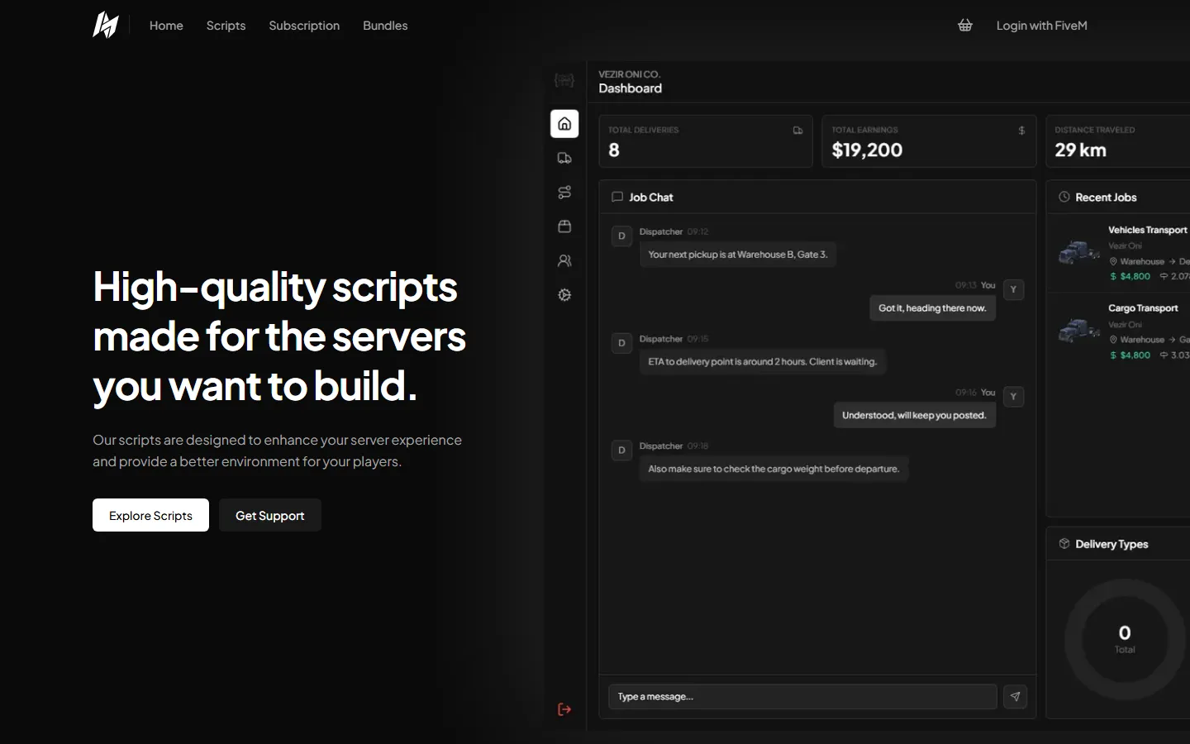Click the Total Deliveries value 8

[x=614, y=150]
